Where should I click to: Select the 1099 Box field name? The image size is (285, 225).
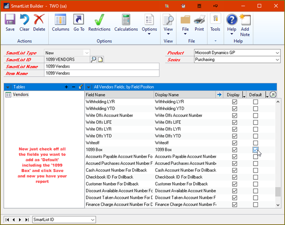coord(94,150)
